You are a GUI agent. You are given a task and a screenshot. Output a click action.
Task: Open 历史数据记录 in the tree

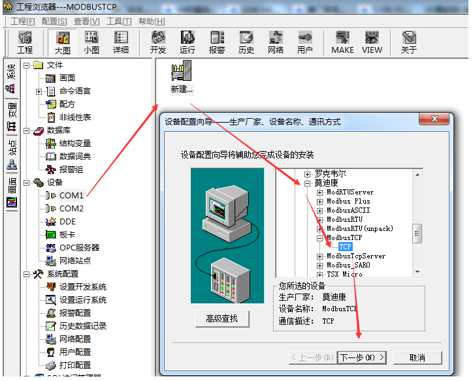83,326
